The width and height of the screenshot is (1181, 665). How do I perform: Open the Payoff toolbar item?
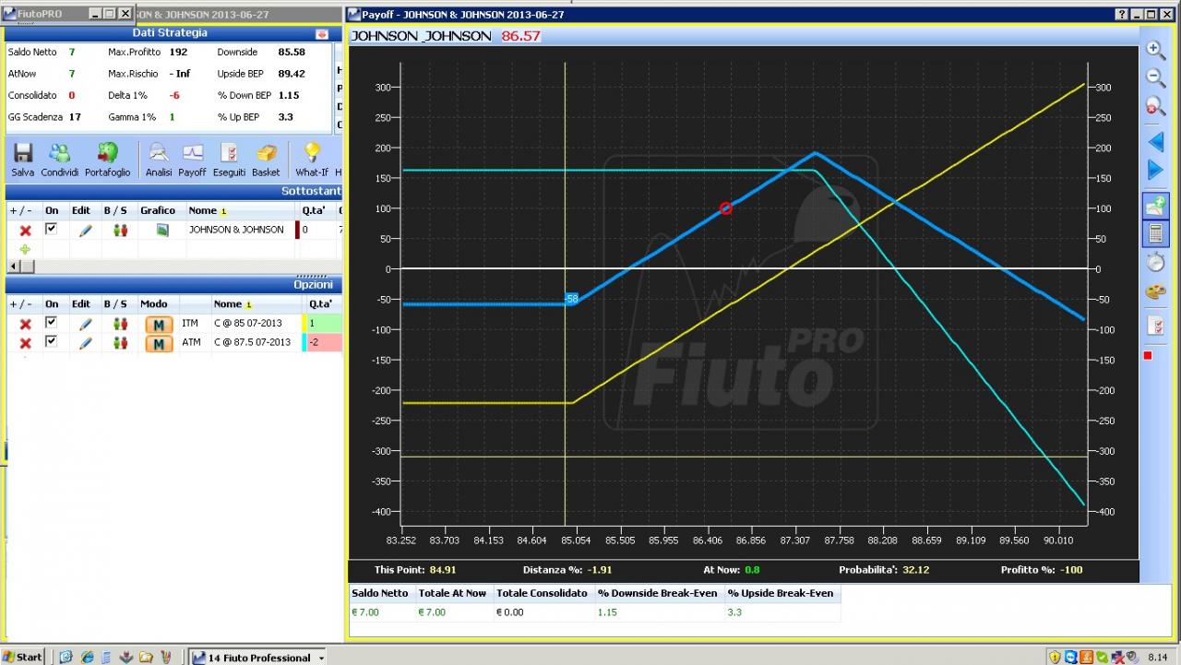(x=192, y=160)
